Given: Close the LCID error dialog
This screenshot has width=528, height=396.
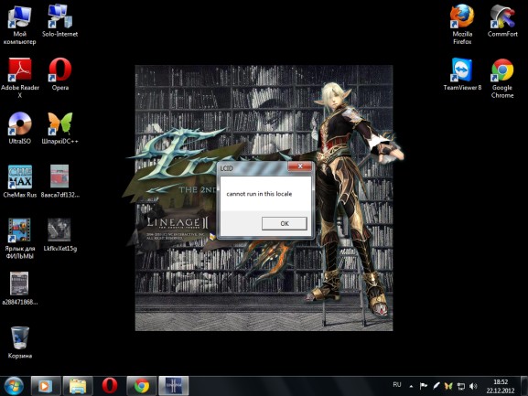Looking at the screenshot, I should (x=300, y=166).
